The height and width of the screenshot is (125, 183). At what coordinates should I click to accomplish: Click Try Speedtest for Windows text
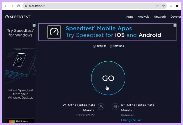pos(21,33)
